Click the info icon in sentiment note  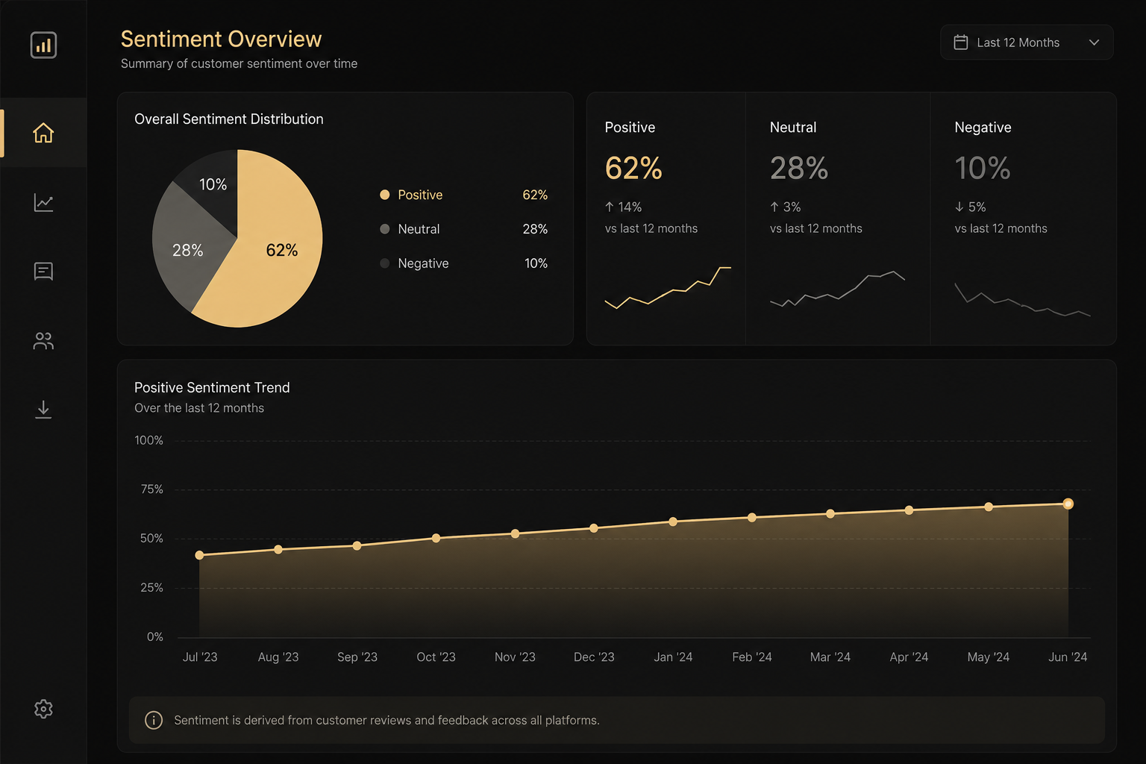point(154,720)
